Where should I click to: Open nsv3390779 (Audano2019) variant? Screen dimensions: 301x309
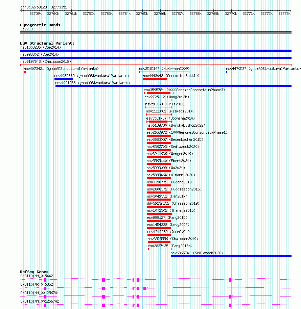tap(170, 182)
